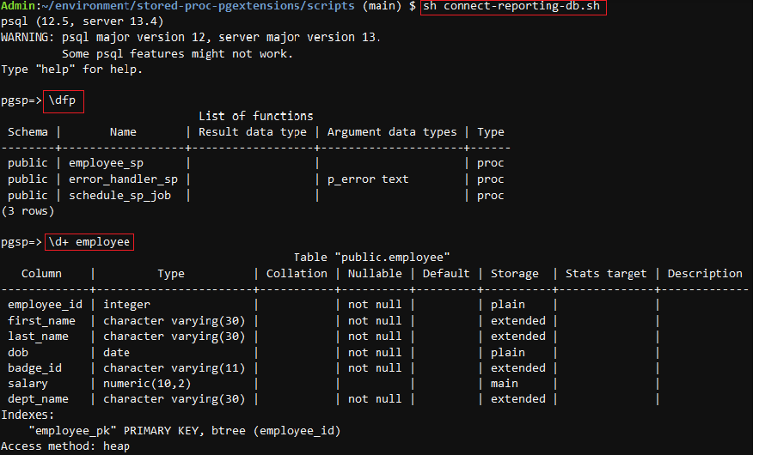Viewport: 759px width, 455px height.
Task: Click the 'Result data type' column header
Action: (252, 132)
